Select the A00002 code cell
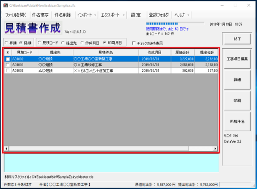Image resolution: width=257 pixels, height=189 pixels. [x=25, y=59]
